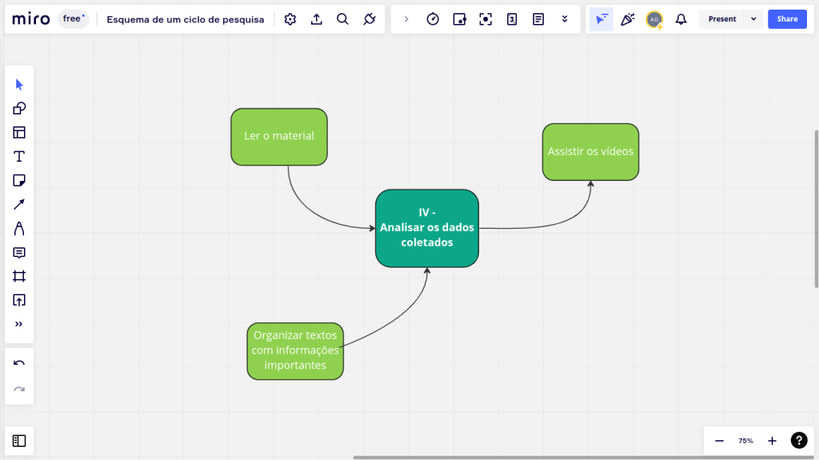Expand the Present options dropdown arrow
Screen dimensions: 819x460
(x=753, y=19)
